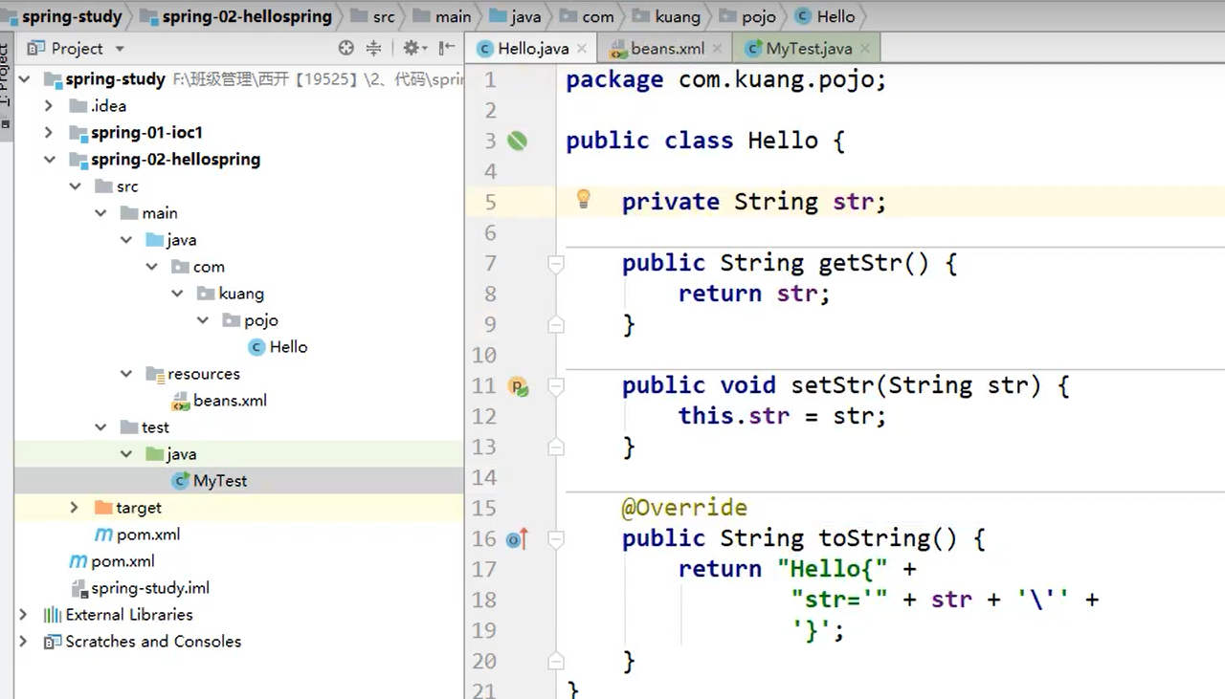Screen dimensions: 1225x699
Task: Expand the spring-01-ioc1 module
Action: coord(49,133)
